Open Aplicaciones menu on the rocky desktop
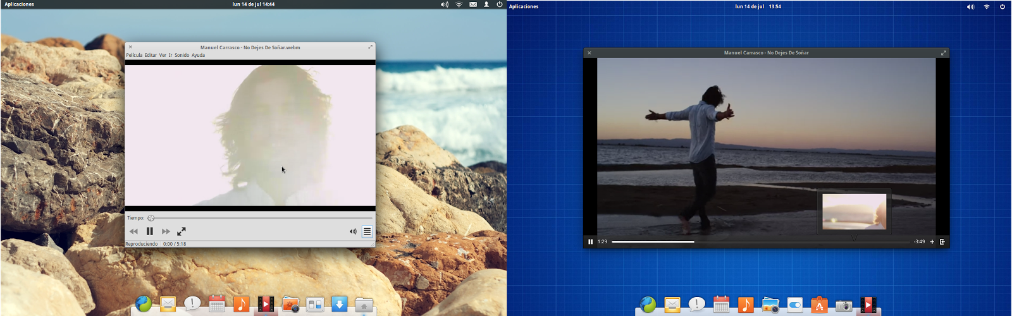The image size is (1012, 316). (20, 4)
